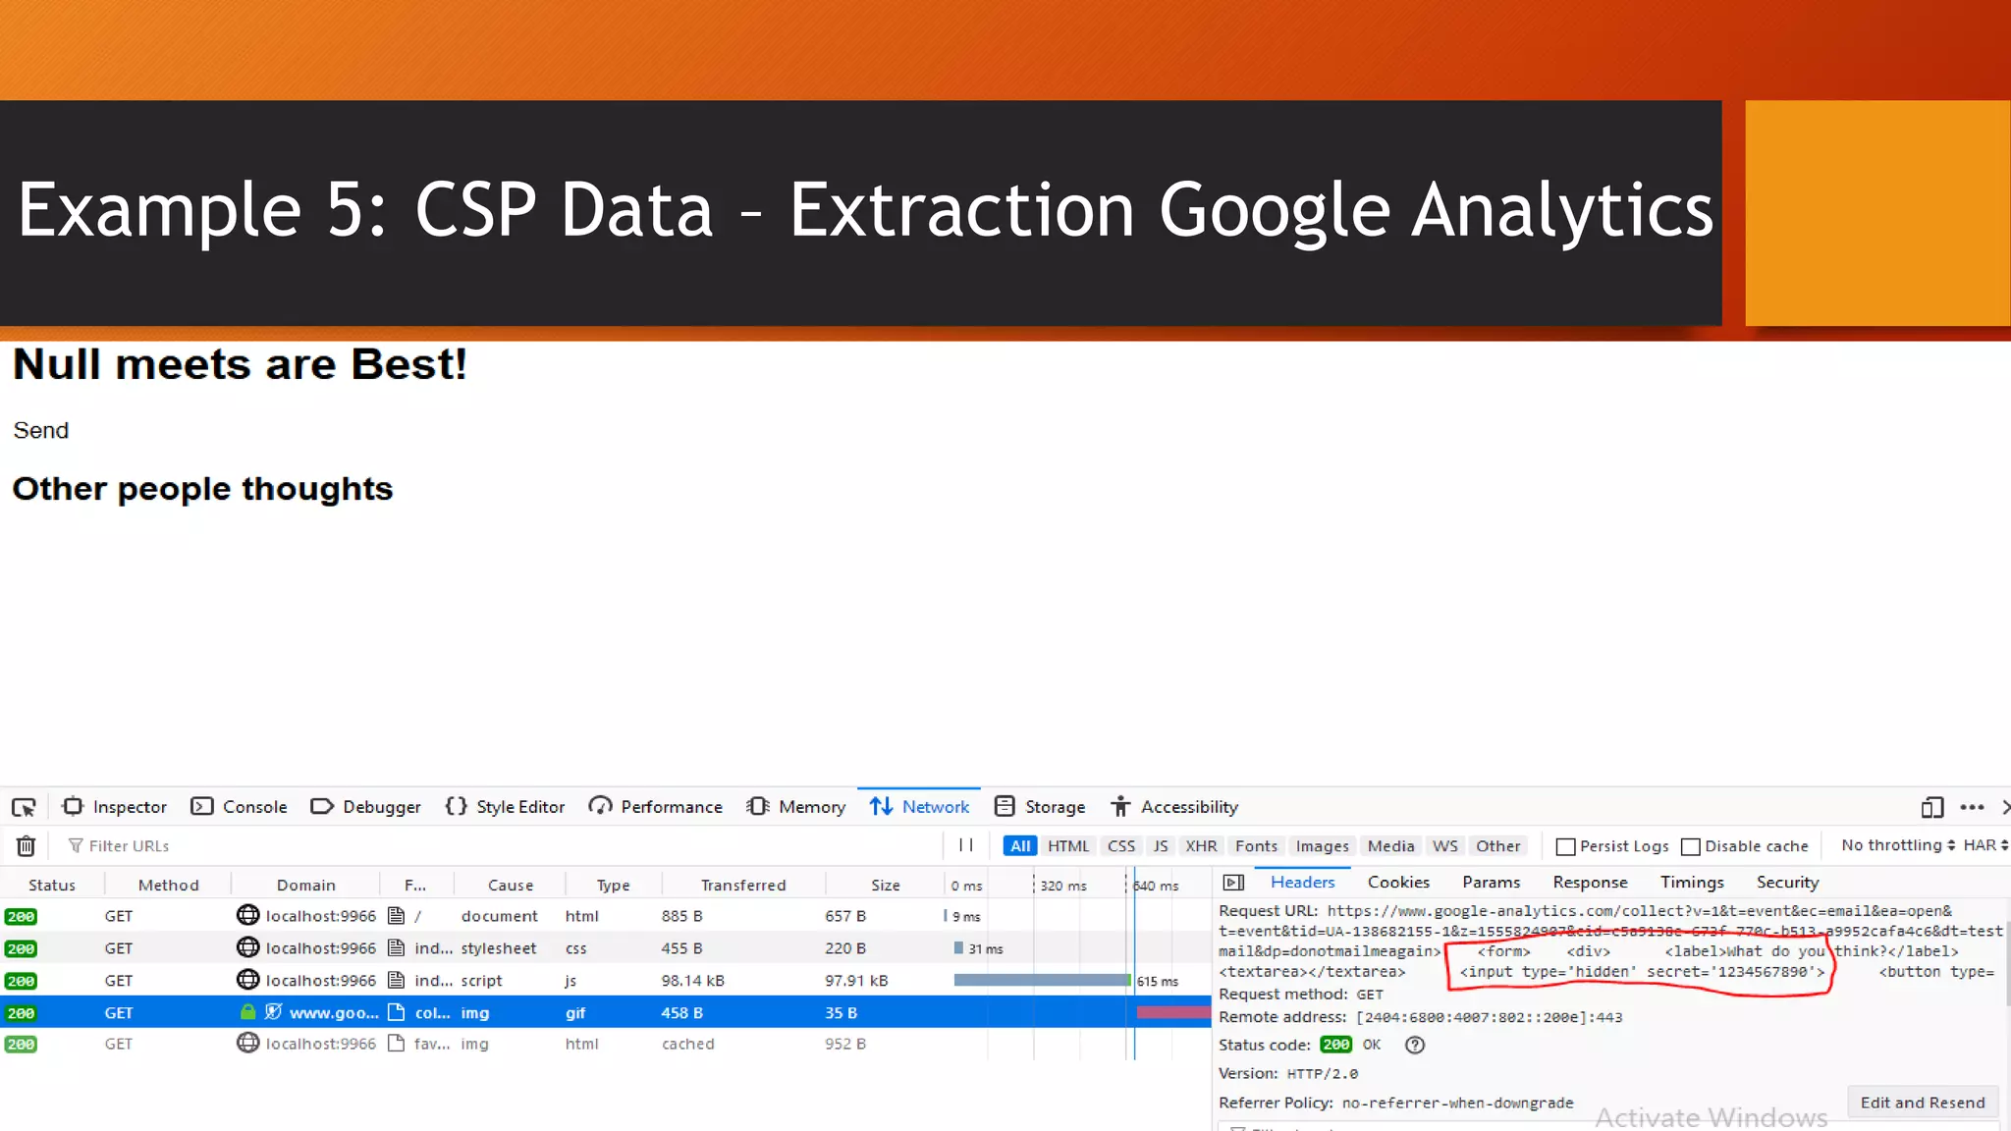Image resolution: width=2011 pixels, height=1131 pixels.
Task: Click the responsive design mode icon
Action: 1931,807
